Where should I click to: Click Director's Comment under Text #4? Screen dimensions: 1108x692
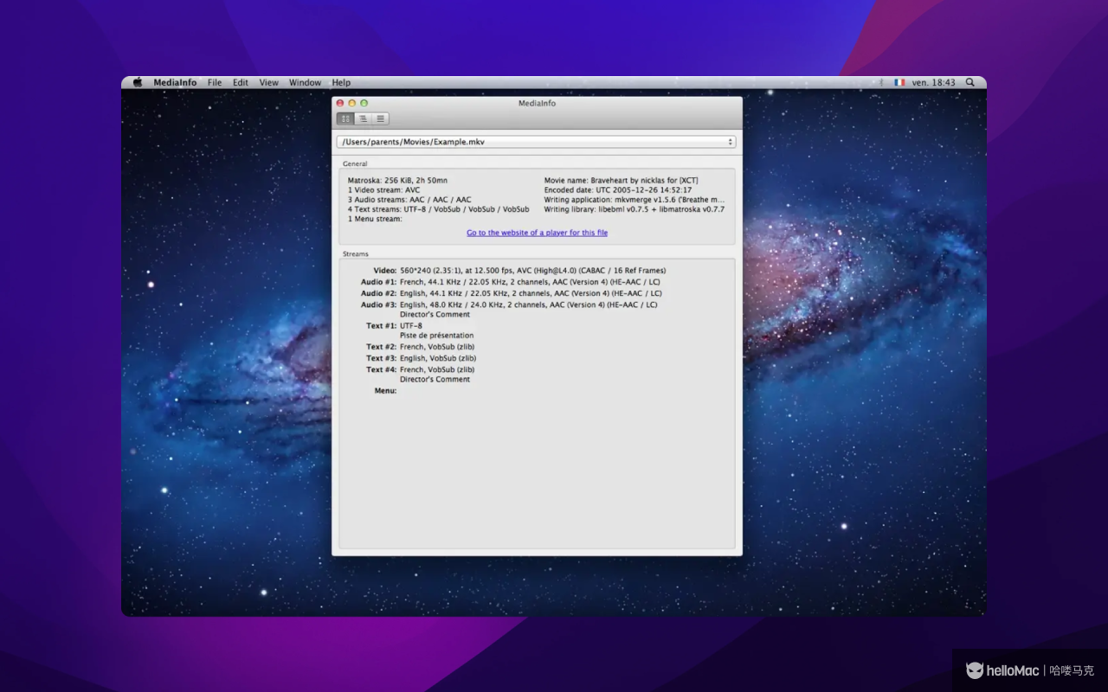click(435, 380)
